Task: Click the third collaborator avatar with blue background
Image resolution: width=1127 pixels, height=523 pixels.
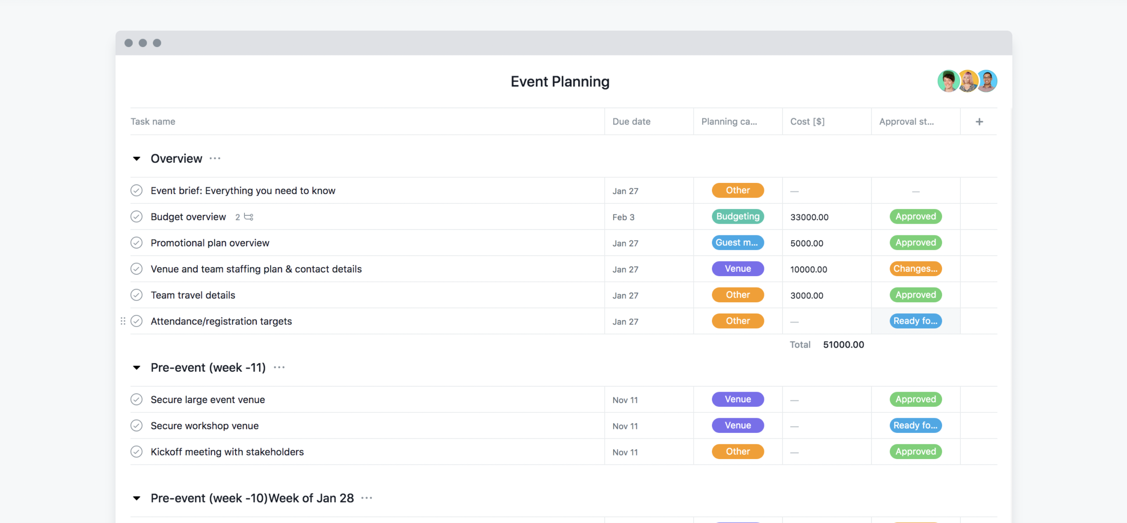Action: tap(987, 81)
